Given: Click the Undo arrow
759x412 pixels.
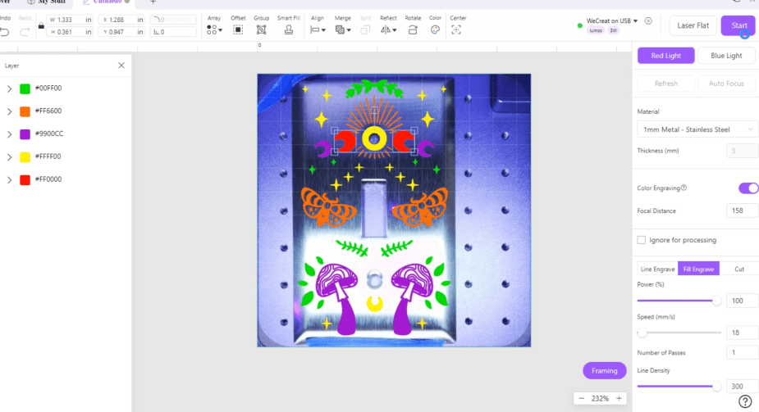Looking at the screenshot, I should (x=5, y=31).
